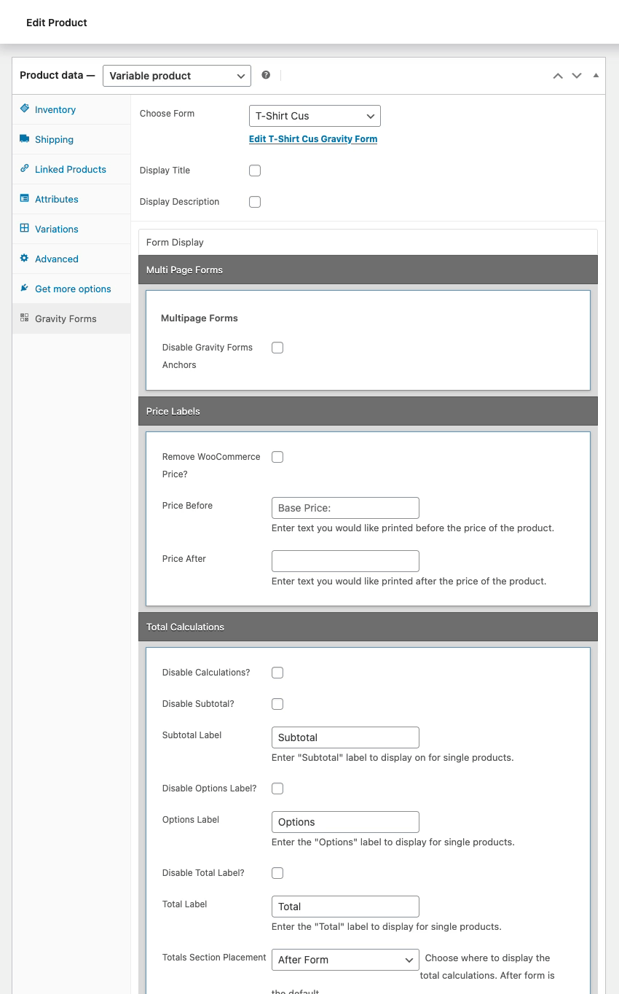The height and width of the screenshot is (994, 619).
Task: Enable the Display Title checkbox
Action: [255, 171]
